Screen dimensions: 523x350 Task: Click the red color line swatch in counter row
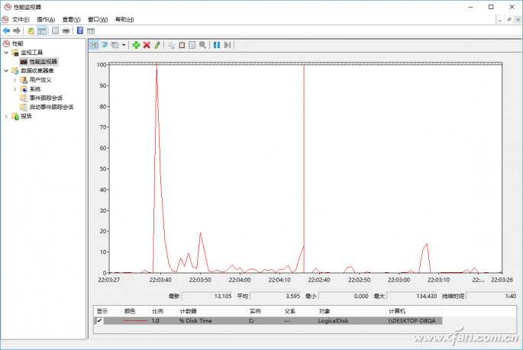(135, 321)
